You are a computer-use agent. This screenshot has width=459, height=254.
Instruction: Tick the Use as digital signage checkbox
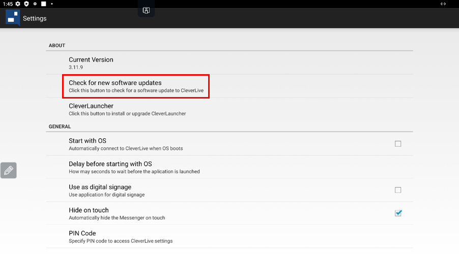tap(398, 190)
